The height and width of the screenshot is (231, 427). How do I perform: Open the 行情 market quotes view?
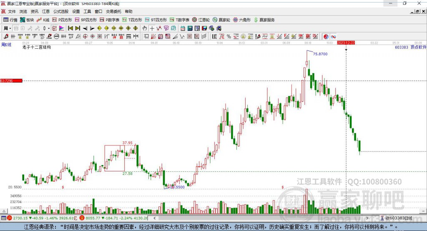coord(10,20)
